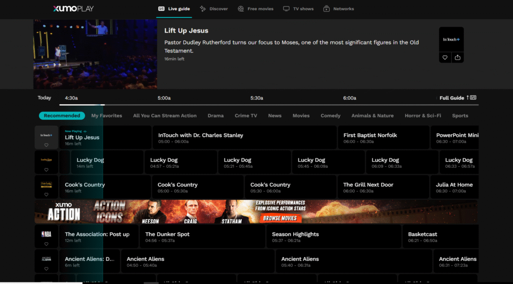Viewport: 513px width, 284px height.
Task: Toggle favorite heart for Lucky Dog channel
Action: [46, 170]
